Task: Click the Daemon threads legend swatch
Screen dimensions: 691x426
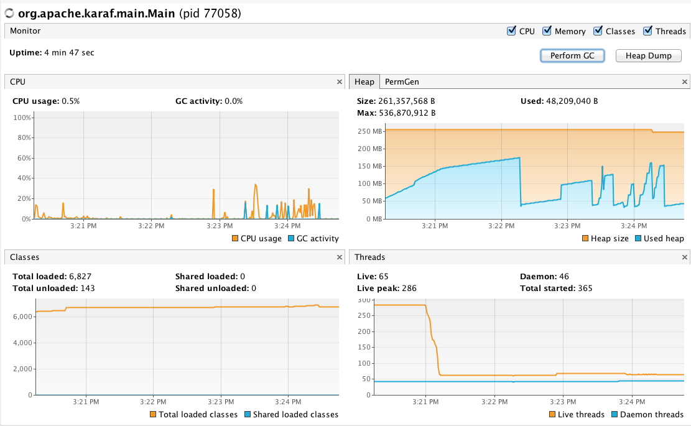Action: pos(614,414)
